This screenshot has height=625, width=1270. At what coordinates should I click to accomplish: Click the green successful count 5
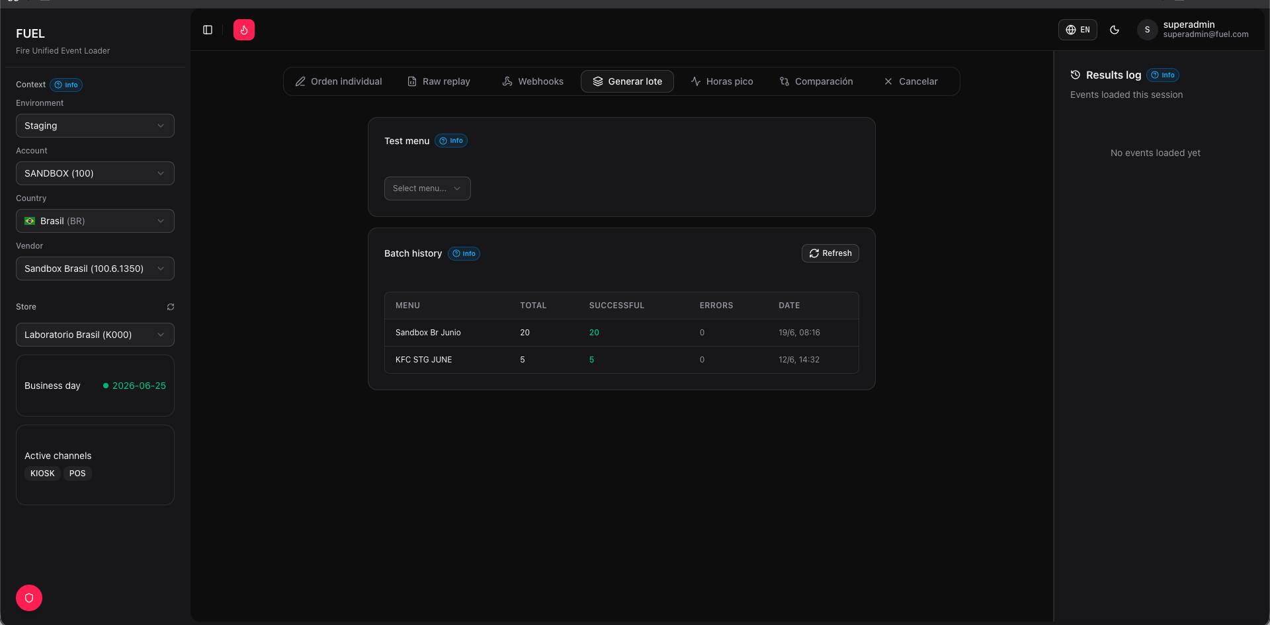point(591,360)
